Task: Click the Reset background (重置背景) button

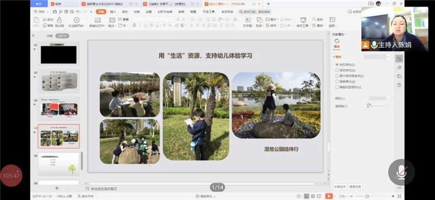Action: coord(355,187)
